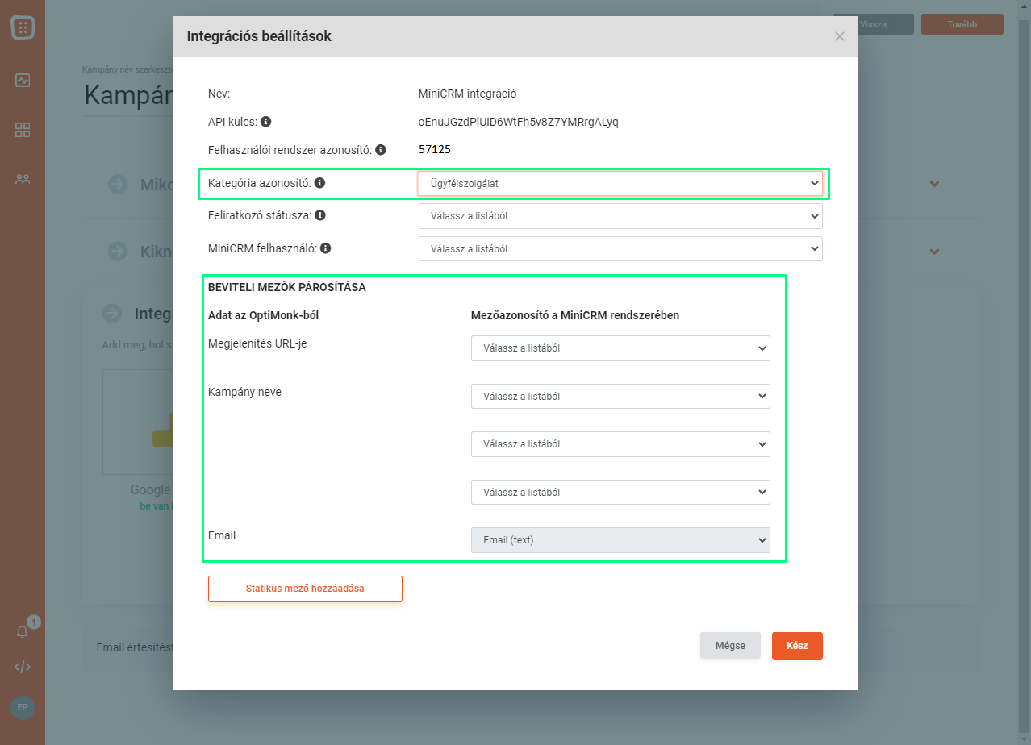1031x745 pixels.
Task: Click the Feliratkozó státusza: label text
Action: [260, 215]
